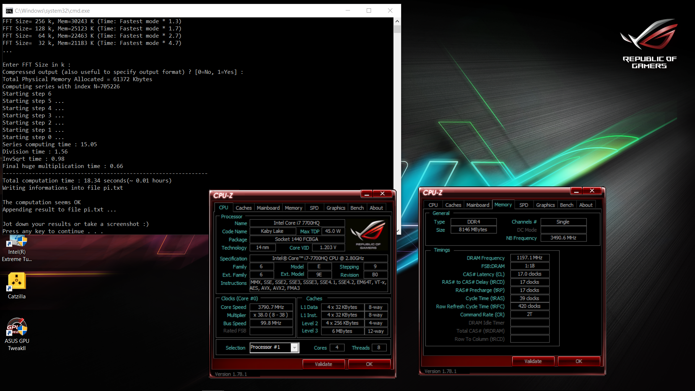This screenshot has width=695, height=391.
Task: Click OK in left CPU-Z window
Action: (x=369, y=364)
